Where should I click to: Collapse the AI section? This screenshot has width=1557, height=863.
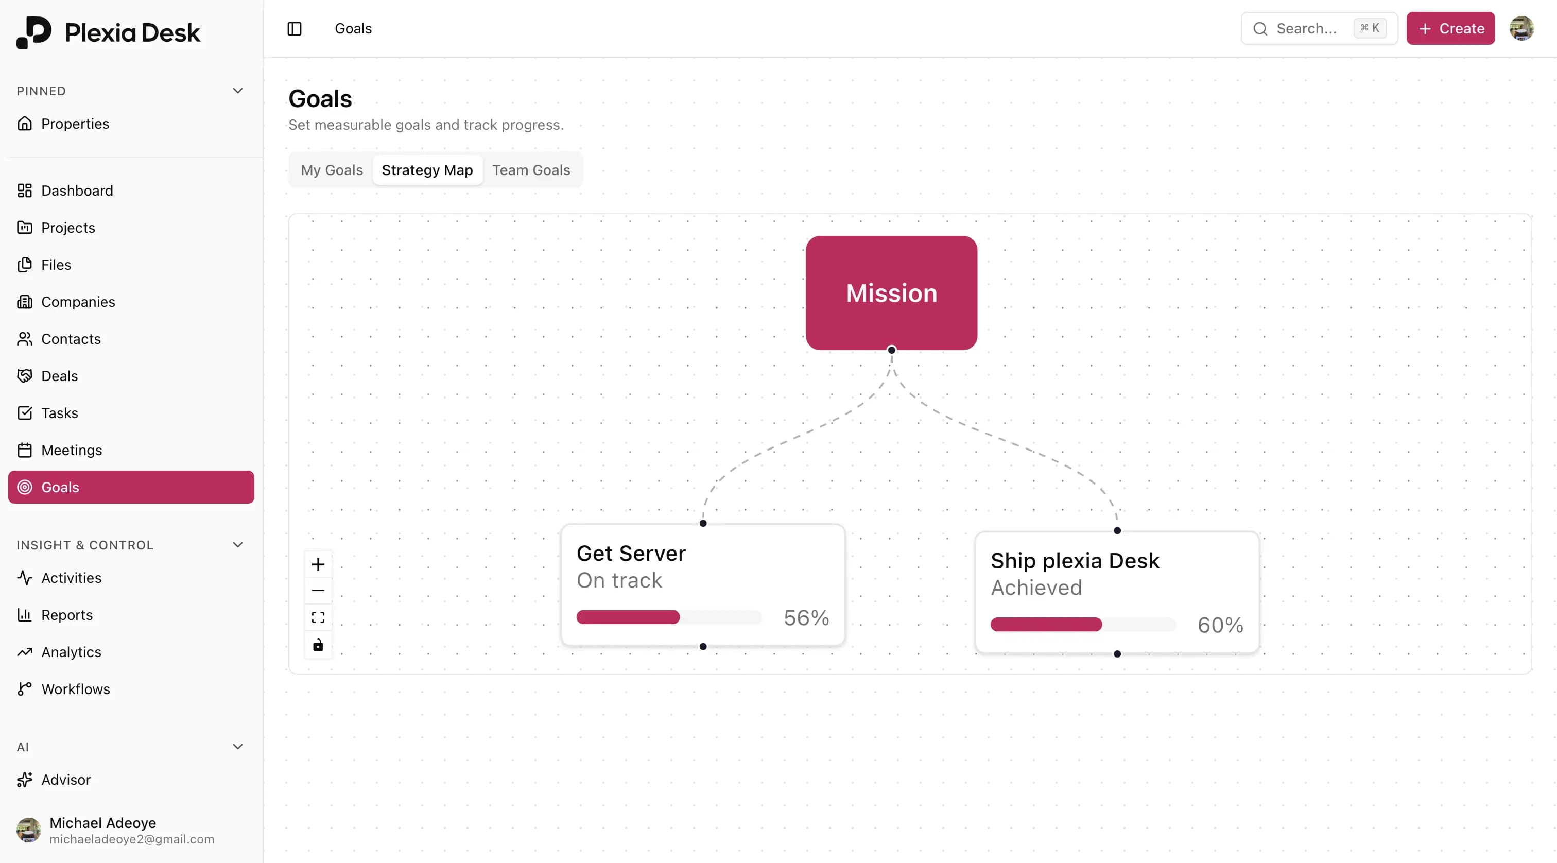coord(238,747)
